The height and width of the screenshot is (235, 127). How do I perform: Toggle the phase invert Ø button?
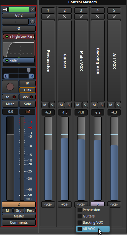point(19,28)
